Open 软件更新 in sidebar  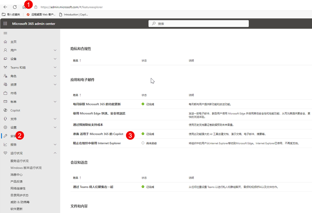[x=17, y=209]
